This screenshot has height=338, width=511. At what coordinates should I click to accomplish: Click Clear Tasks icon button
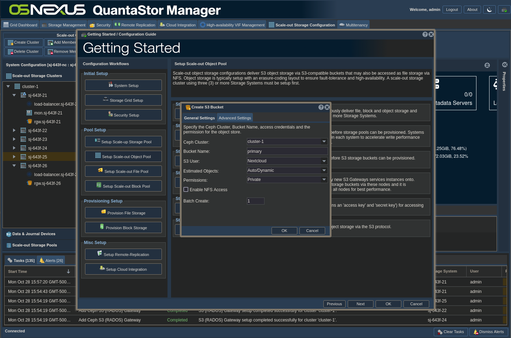440,332
